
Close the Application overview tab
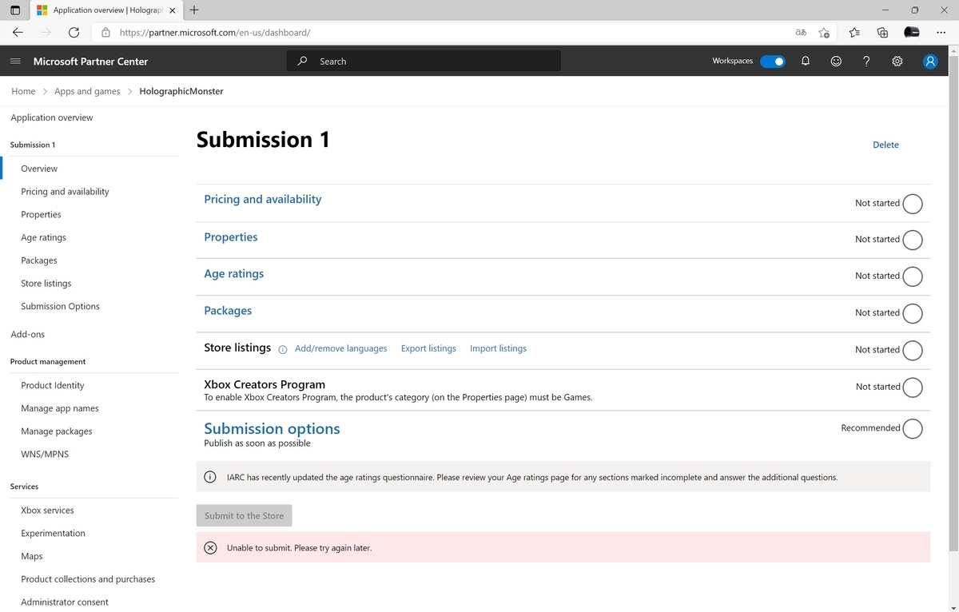pyautogui.click(x=173, y=10)
